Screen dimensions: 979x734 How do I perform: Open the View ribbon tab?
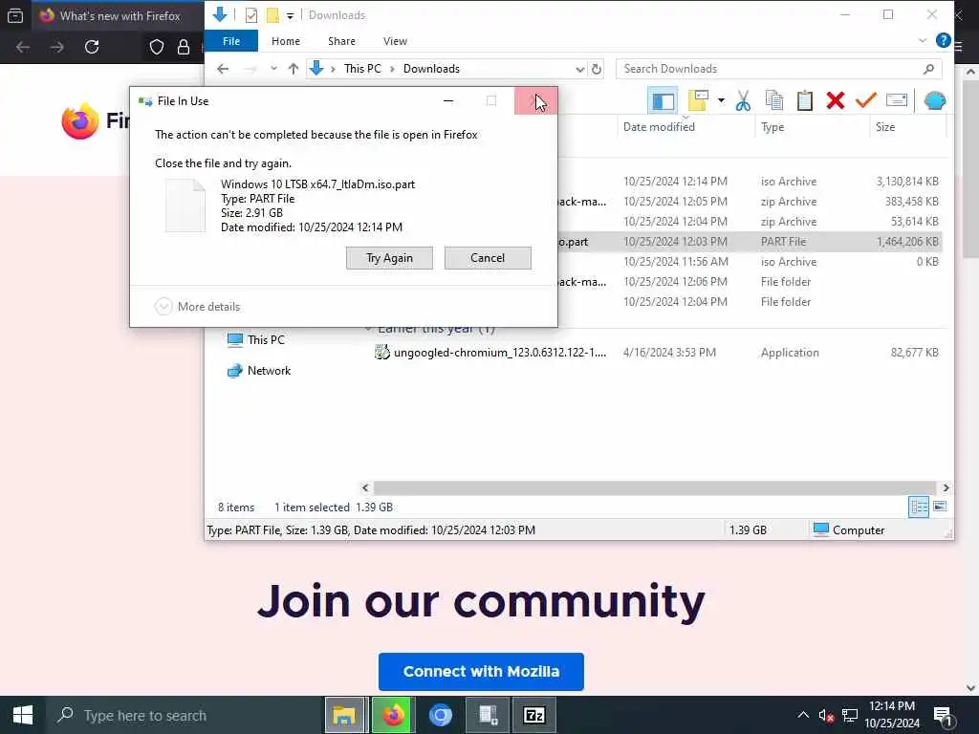(395, 41)
